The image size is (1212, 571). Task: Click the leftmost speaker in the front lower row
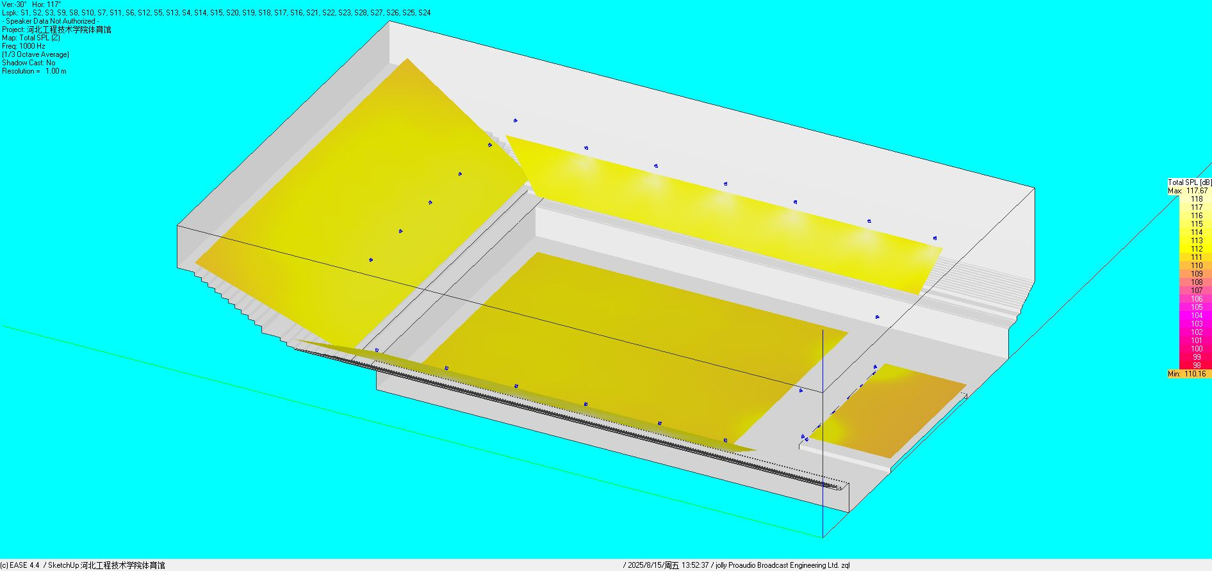377,350
